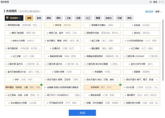The width and height of the screenshot is (165, 118).
Task: Click the blue 完成 button
Action: click(82, 113)
